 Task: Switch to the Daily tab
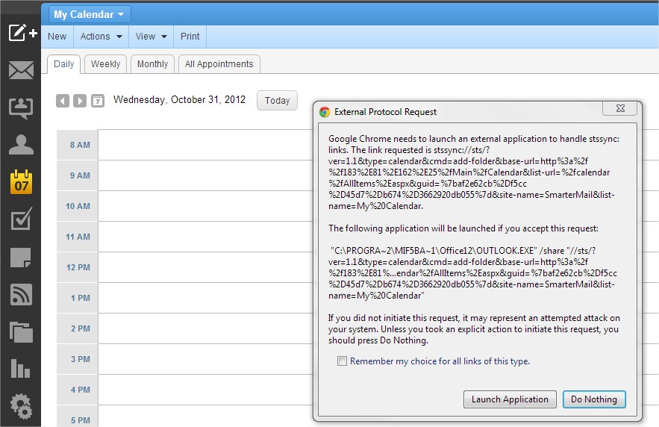pos(64,64)
